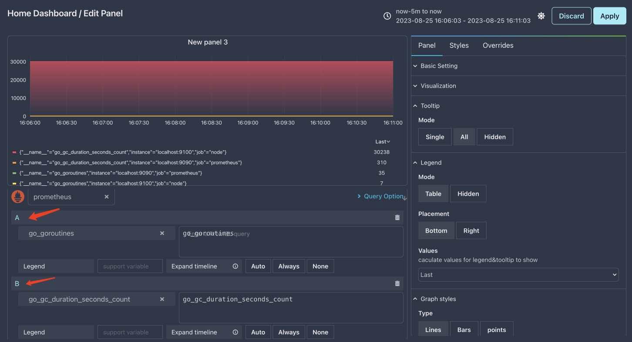Screen dimensions: 632x342
Task: Click the clock time-range icon
Action: [387, 16]
